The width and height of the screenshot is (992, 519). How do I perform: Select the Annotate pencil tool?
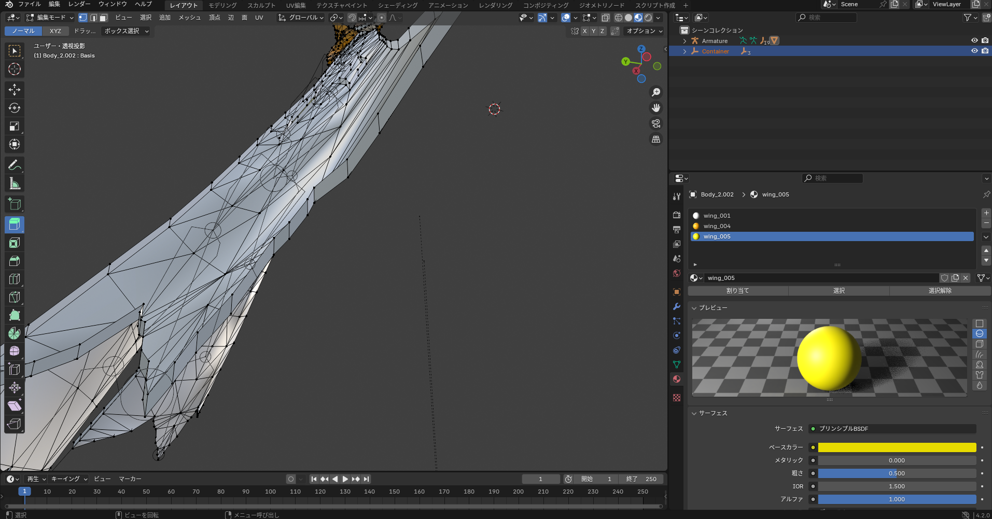coord(15,165)
